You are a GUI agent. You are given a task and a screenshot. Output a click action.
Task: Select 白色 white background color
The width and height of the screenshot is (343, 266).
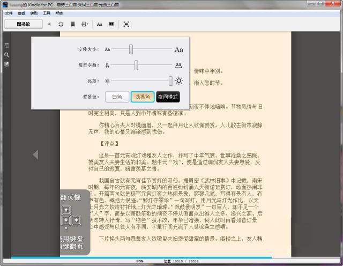coord(117,97)
